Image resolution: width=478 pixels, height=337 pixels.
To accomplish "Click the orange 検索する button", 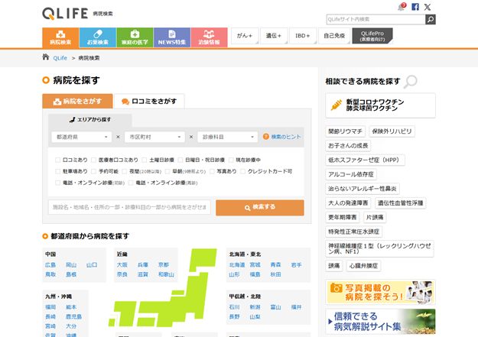I will (260, 208).
